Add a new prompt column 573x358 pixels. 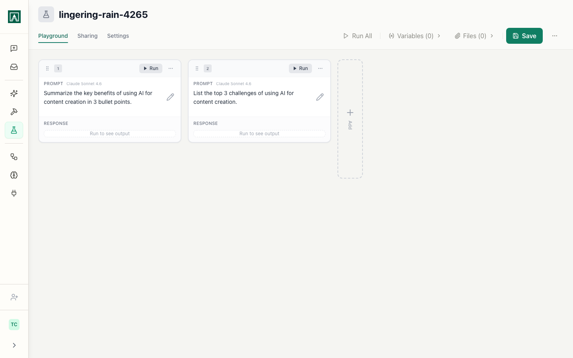[x=350, y=119]
